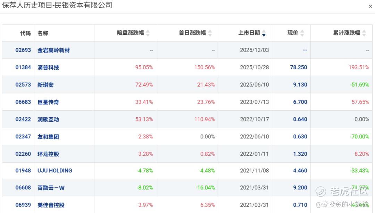375x213 pixels.
Task: Open 金岩高岭新材 stock page
Action: pos(53,50)
